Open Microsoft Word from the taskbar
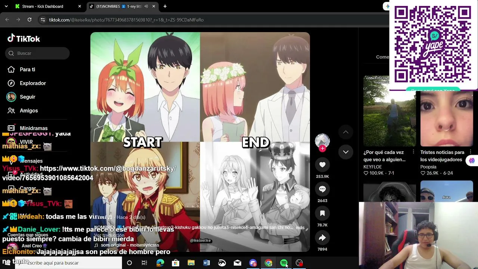Image resolution: width=478 pixels, height=269 pixels. pyautogui.click(x=207, y=263)
